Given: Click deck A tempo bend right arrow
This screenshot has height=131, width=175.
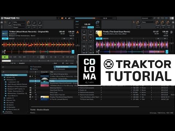Looking at the screenshot, I should [x=71, y=39].
